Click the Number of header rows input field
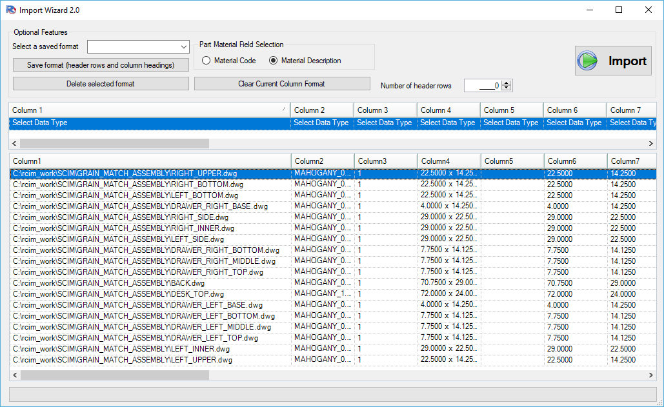 pos(481,86)
